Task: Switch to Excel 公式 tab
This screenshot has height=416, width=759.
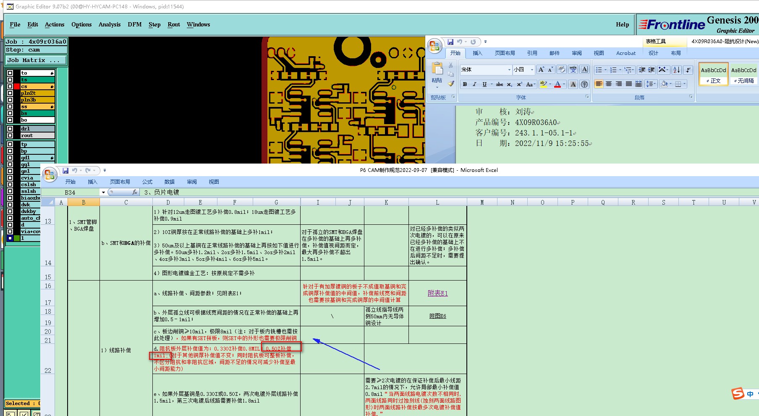Action: point(147,182)
